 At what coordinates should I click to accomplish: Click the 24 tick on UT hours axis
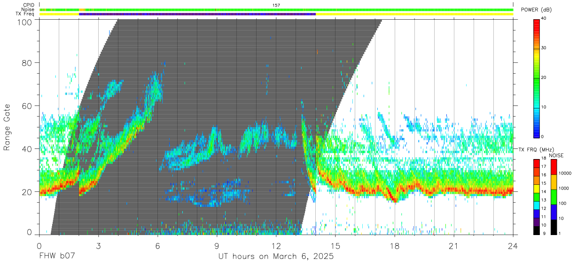click(x=513, y=245)
